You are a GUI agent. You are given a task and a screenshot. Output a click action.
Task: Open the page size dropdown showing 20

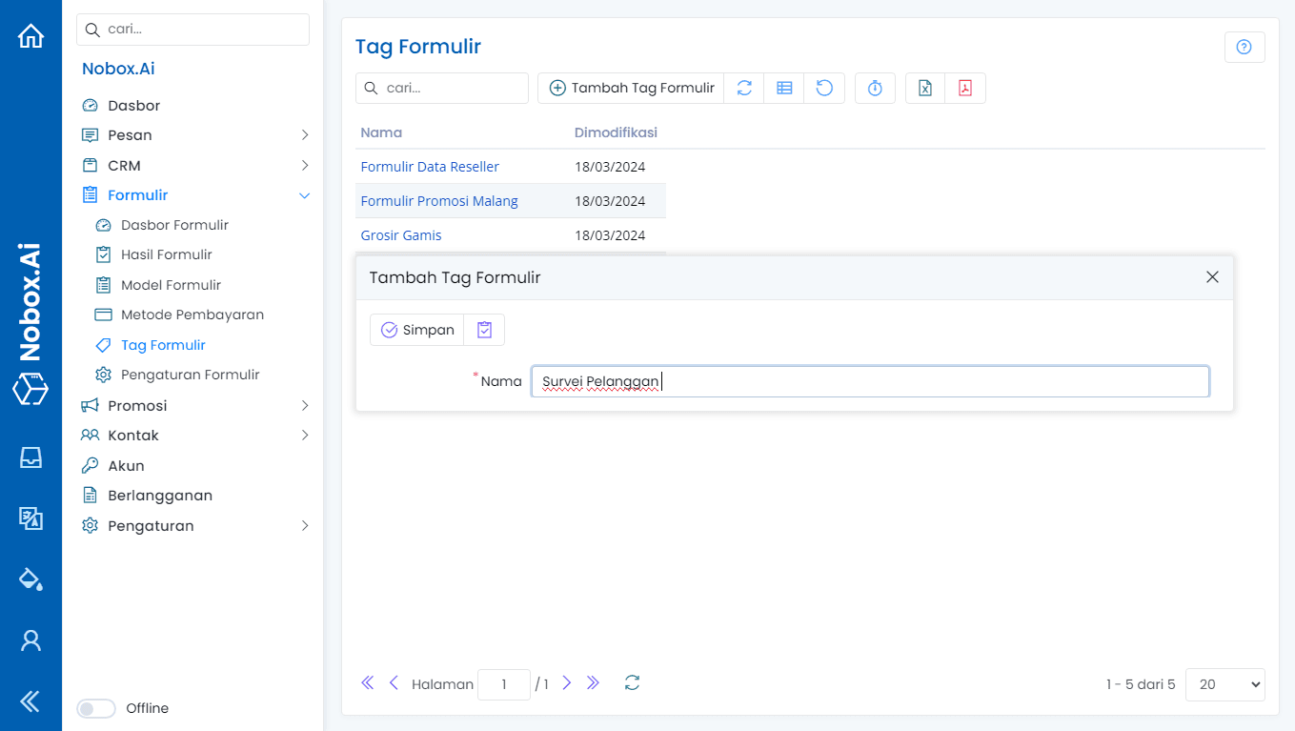click(x=1224, y=684)
